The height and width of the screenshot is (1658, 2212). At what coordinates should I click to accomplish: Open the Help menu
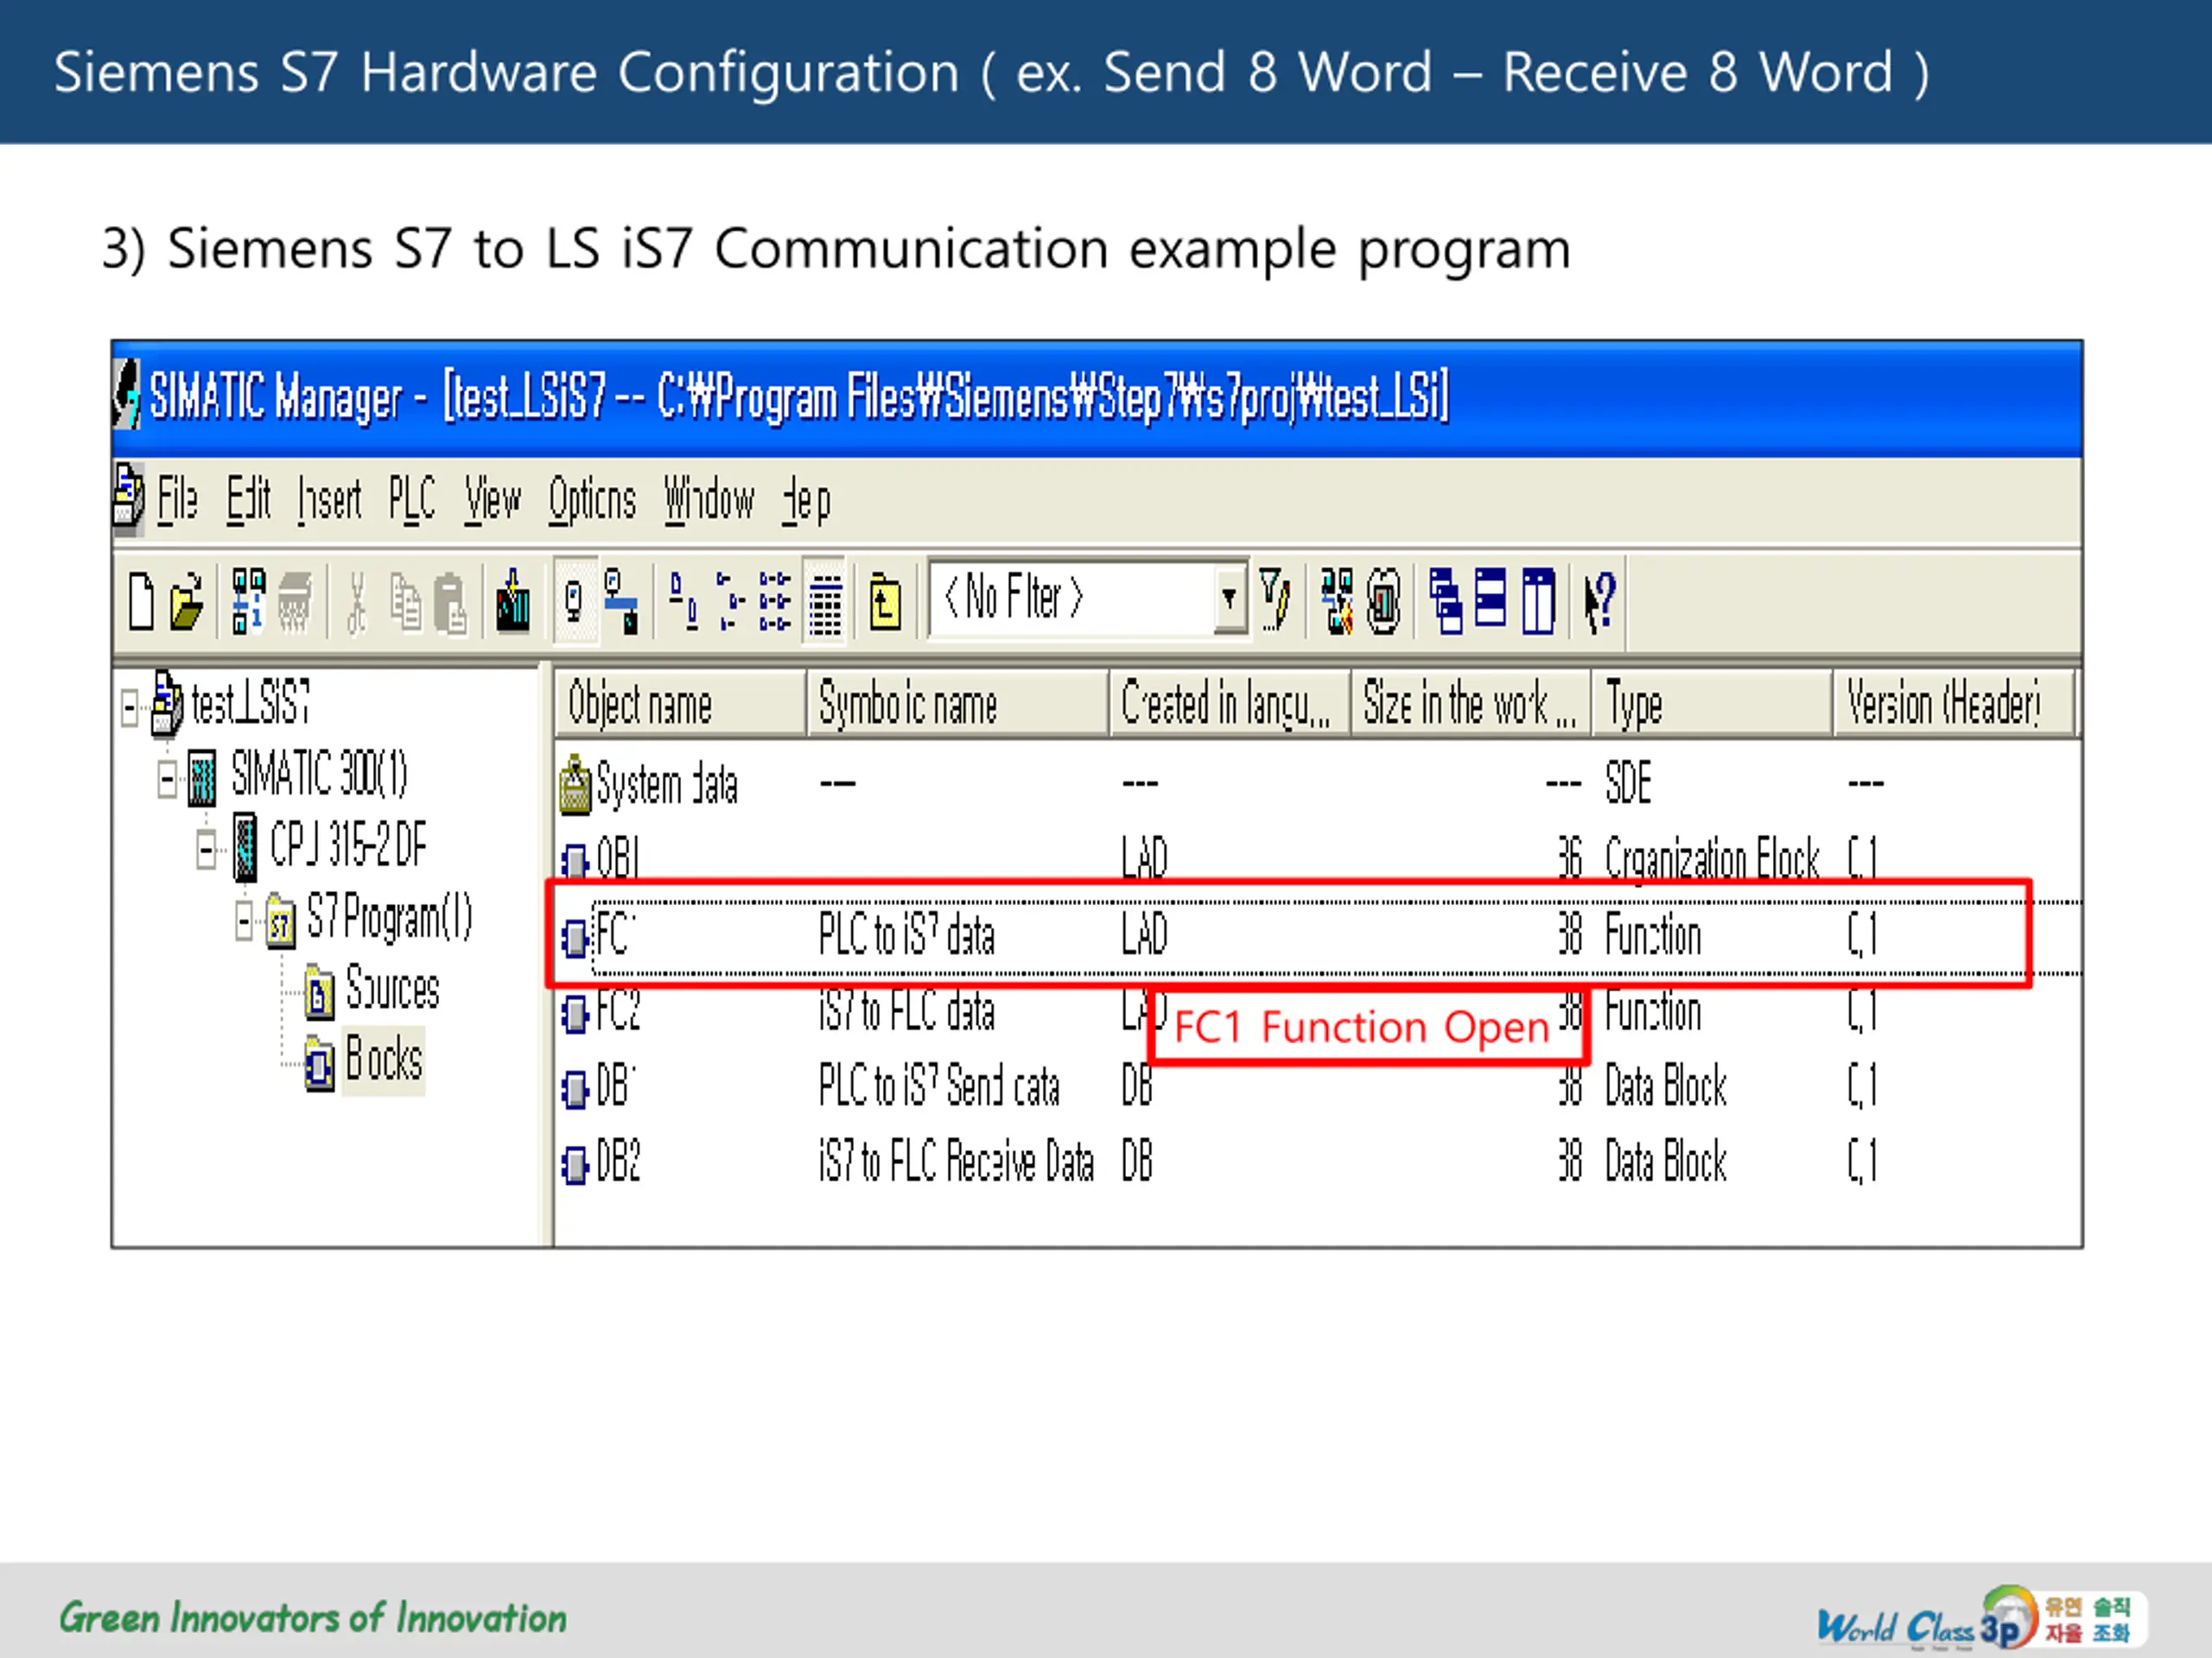[806, 501]
